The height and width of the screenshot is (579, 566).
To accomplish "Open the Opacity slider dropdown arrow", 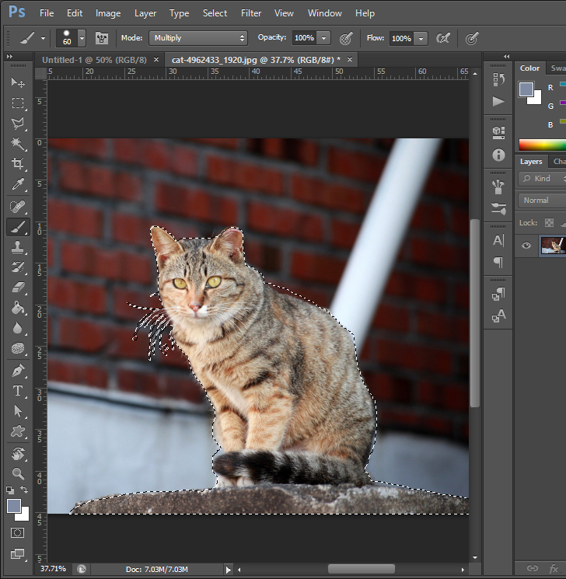I will 323,38.
